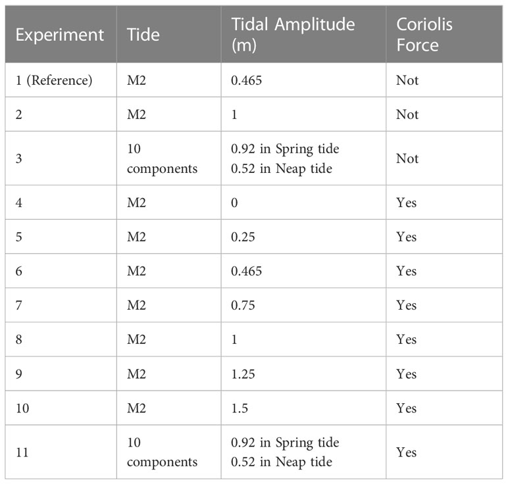Screen dimensions: 508x484
Task: Click amplitude 1.5 in experiment 10
Action: pos(240,408)
